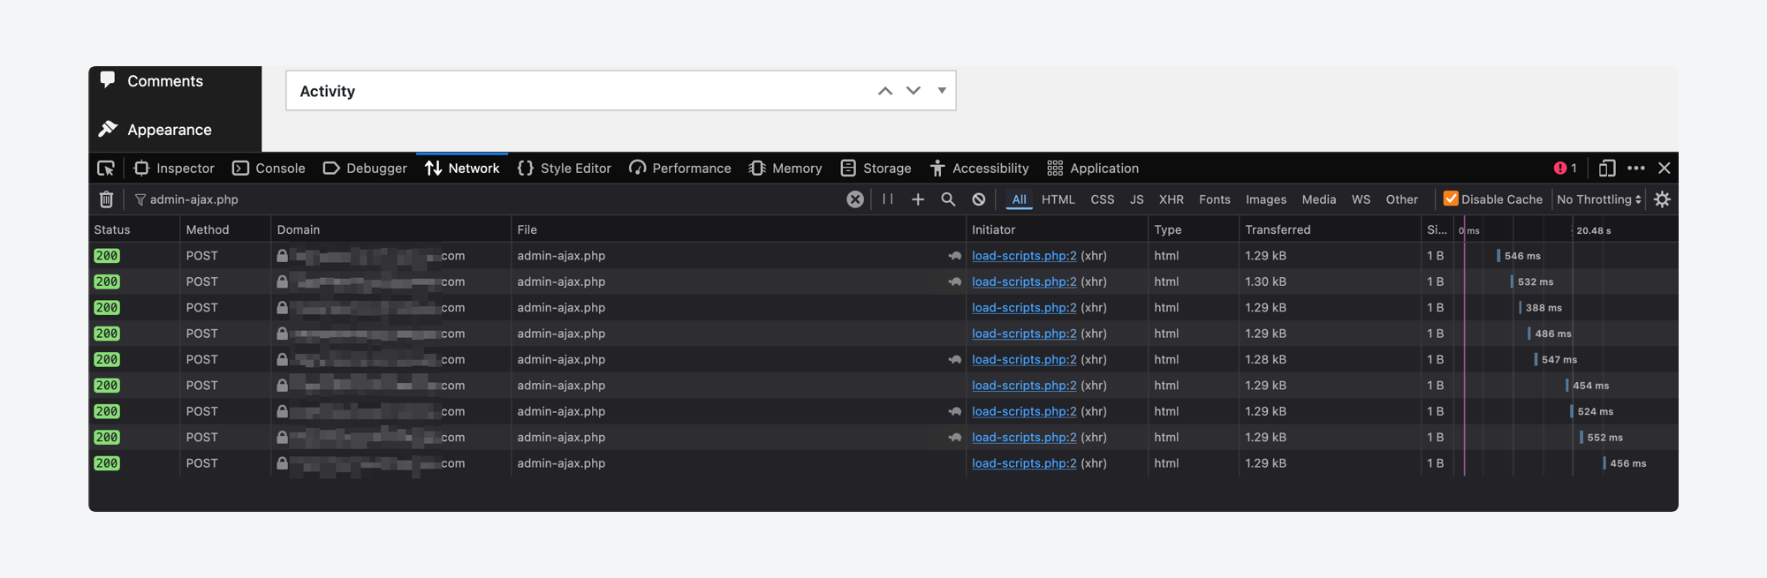Toggle the Disable Cache checkbox
This screenshot has width=1767, height=578.
point(1451,199)
